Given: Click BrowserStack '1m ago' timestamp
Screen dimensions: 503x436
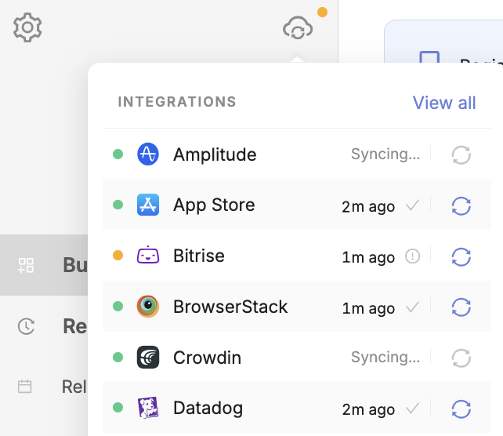Looking at the screenshot, I should click(x=368, y=308).
